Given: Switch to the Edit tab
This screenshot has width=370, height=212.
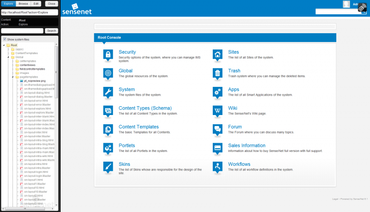Looking at the screenshot, I should pos(36,4).
